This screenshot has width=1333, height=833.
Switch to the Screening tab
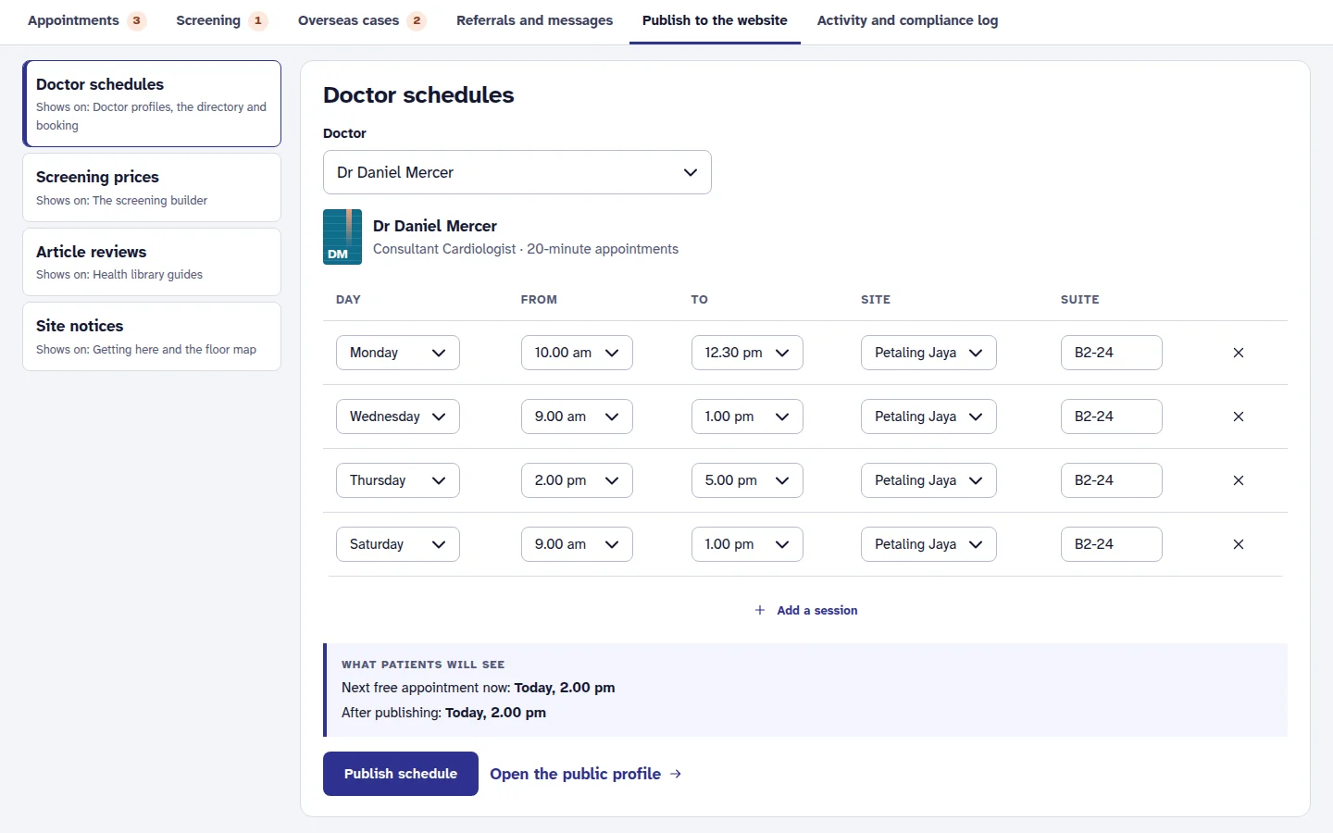click(x=222, y=20)
